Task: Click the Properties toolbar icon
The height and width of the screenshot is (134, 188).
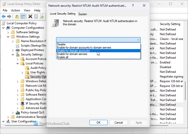Action: (36, 17)
